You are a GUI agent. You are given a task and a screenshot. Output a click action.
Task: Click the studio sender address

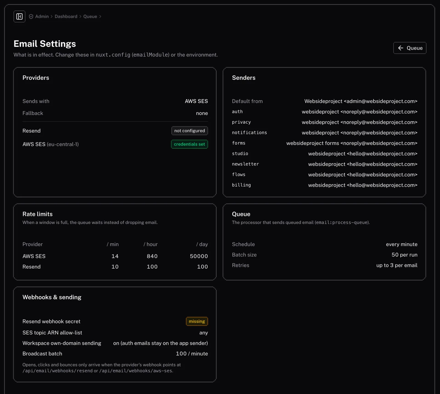click(363, 154)
